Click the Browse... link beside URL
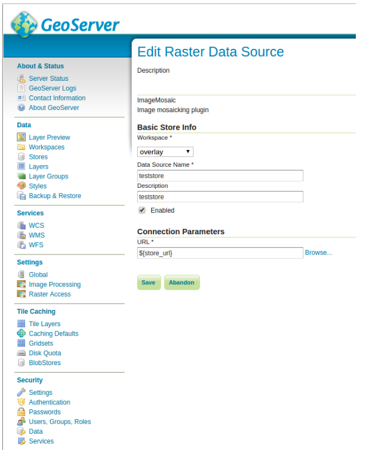The height and width of the screenshot is (450, 368). (x=319, y=253)
